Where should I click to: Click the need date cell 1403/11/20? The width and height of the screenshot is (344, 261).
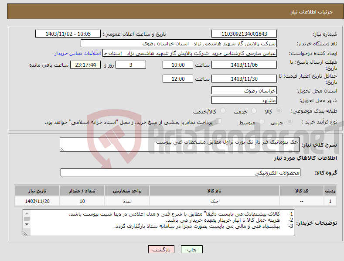click(37, 201)
